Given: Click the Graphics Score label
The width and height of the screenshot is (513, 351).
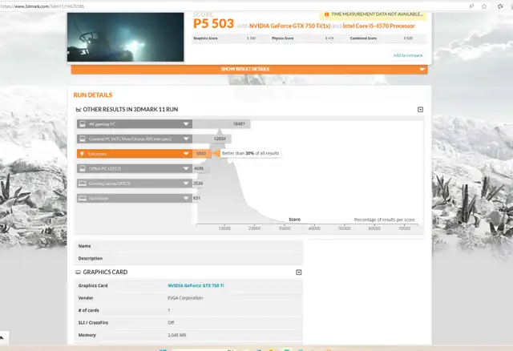Looking at the screenshot, I should pyautogui.click(x=205, y=38).
